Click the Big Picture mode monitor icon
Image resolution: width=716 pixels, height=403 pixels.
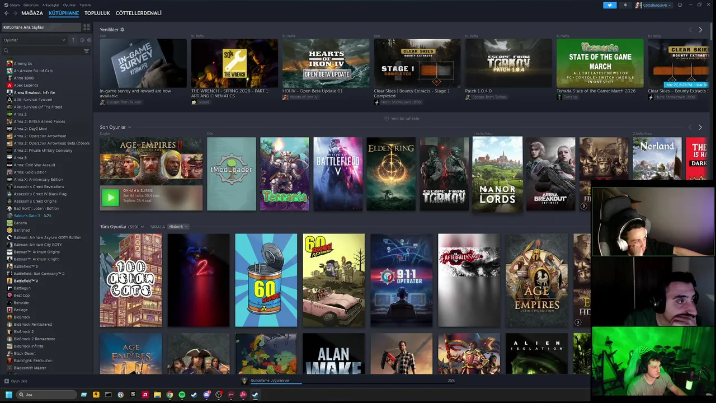coord(680,5)
